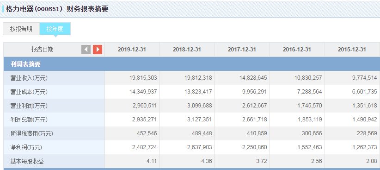This screenshot has width=380, height=170.
Task: Click the EPS value 2.56
Action: (317, 161)
